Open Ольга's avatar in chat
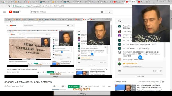This screenshot has height=96, width=172. coord(119,31)
